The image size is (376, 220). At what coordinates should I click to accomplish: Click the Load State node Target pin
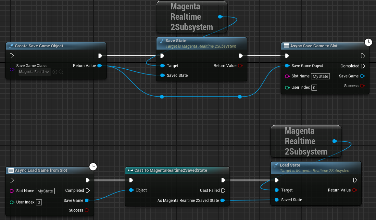click(277, 190)
